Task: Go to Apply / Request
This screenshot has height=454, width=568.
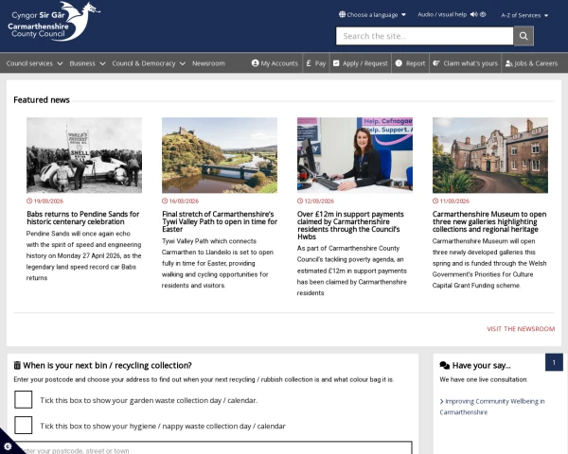Action: pos(360,63)
